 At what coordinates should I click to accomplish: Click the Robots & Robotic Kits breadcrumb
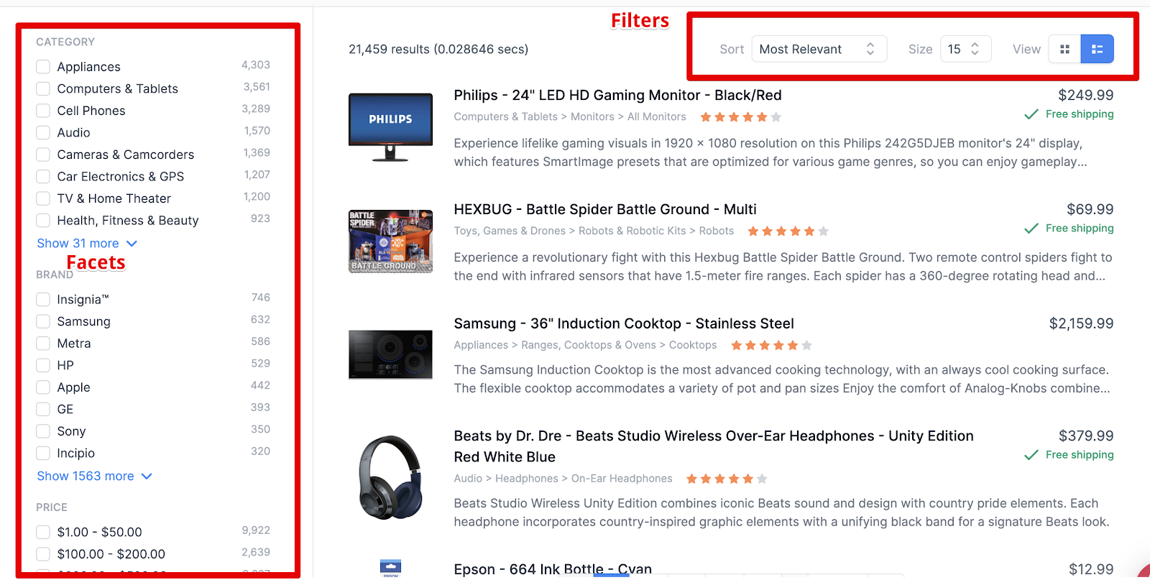coord(632,231)
